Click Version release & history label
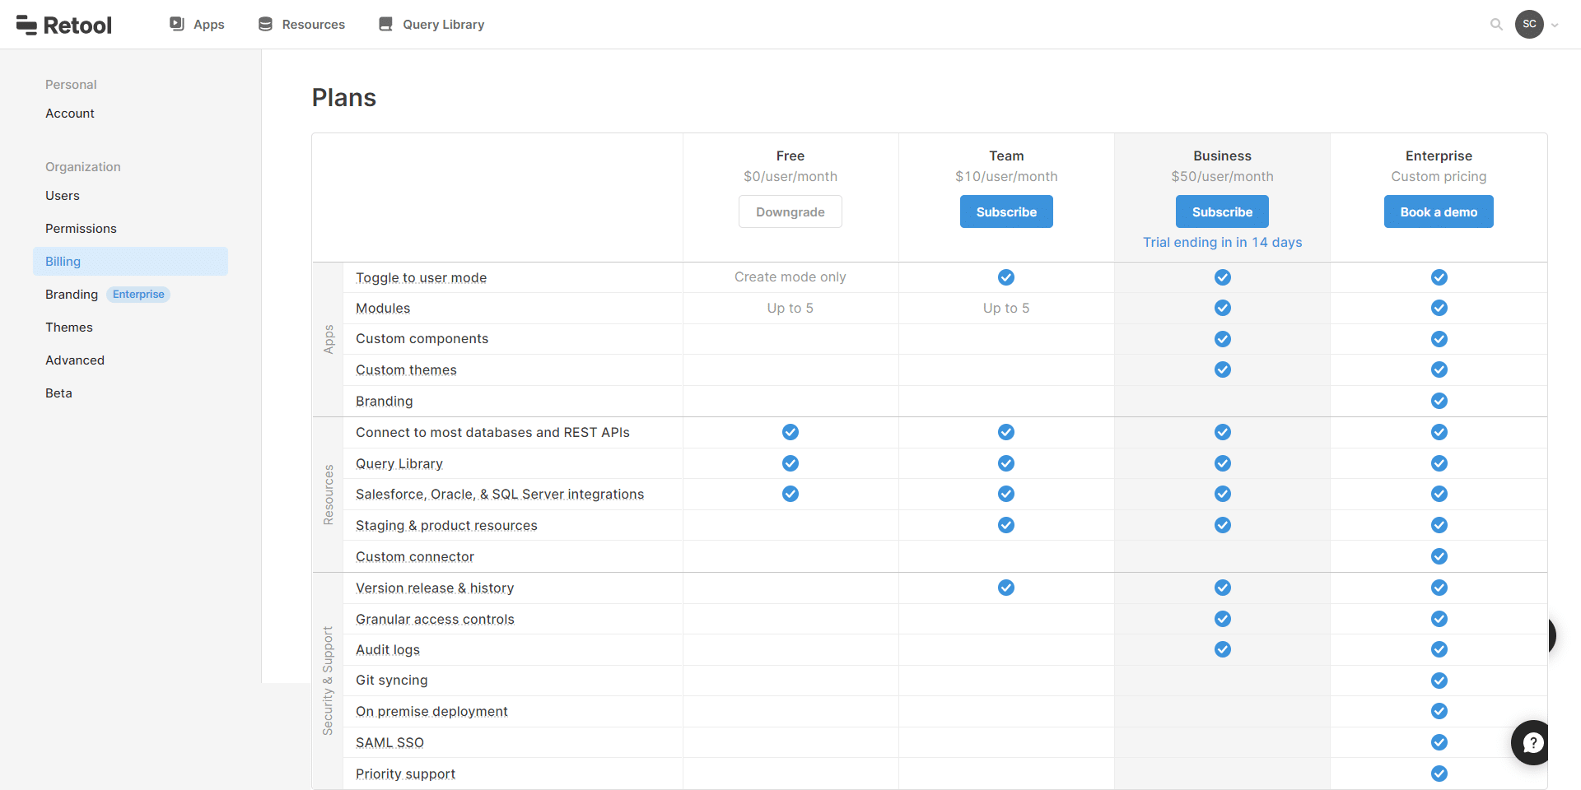The image size is (1581, 790). [x=435, y=588]
